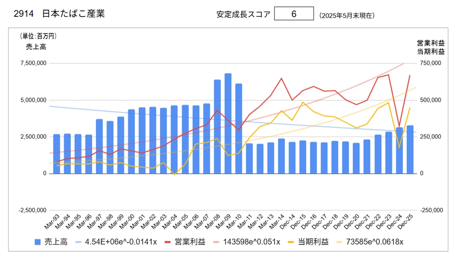Select the 73585e^0.0618x trendline legend entry

pyautogui.click(x=370, y=242)
